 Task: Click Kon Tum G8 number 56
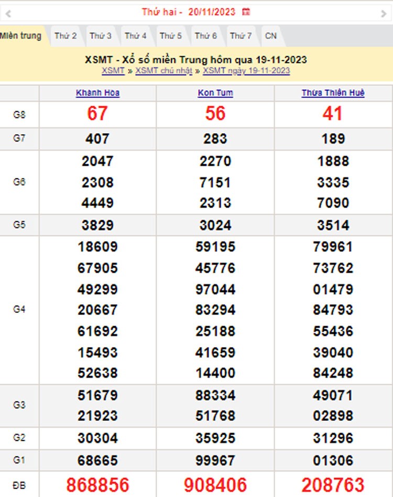coord(215,113)
